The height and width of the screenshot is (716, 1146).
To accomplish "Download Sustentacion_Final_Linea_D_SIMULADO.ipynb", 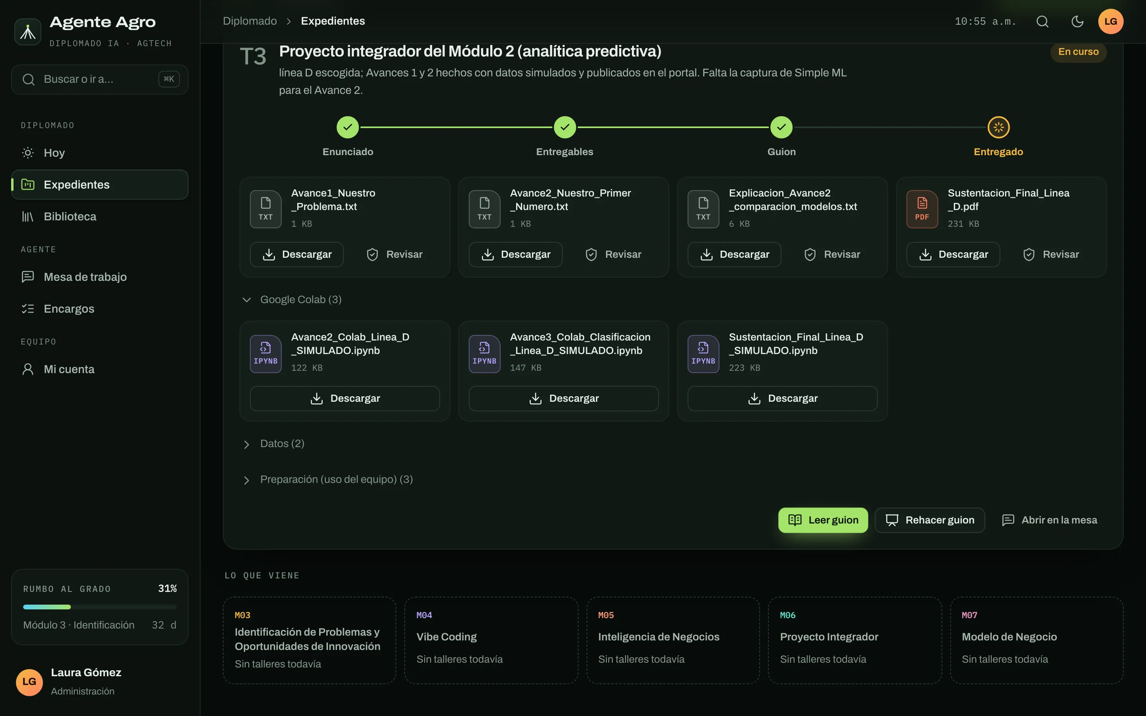I will [782, 398].
